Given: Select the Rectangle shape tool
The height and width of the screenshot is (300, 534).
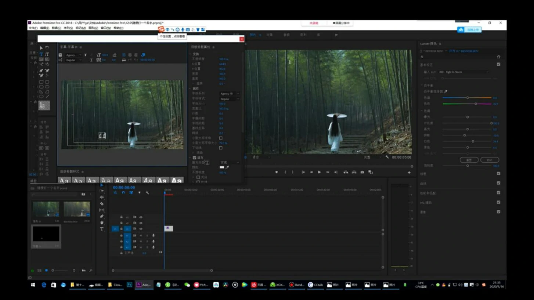Looking at the screenshot, I should pos(41,82).
